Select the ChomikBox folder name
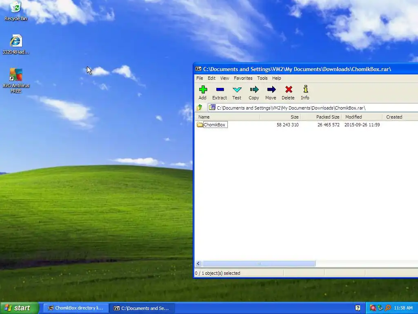 (x=216, y=125)
